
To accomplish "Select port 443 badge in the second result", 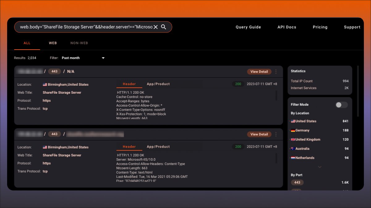I will pyautogui.click(x=54, y=134).
